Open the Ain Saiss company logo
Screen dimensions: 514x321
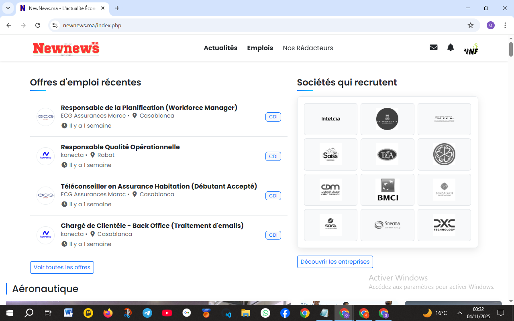[x=330, y=154]
